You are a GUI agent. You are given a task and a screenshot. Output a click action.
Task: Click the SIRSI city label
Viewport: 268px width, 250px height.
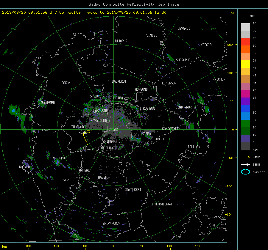pos(67,180)
